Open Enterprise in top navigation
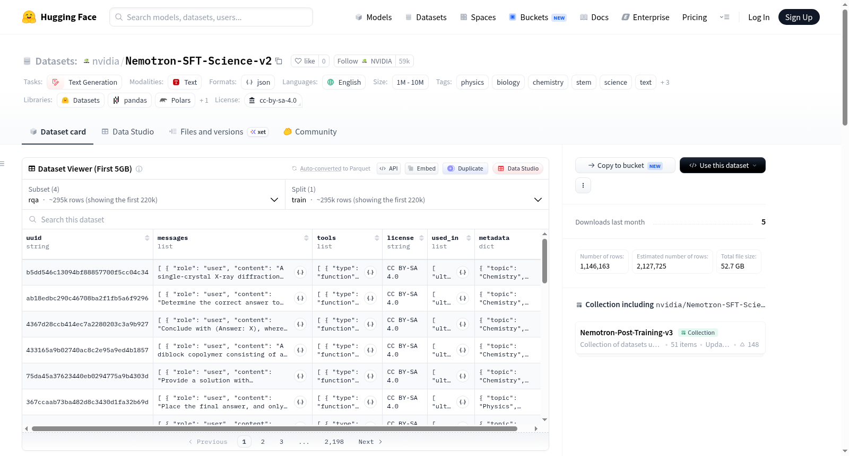 [645, 17]
